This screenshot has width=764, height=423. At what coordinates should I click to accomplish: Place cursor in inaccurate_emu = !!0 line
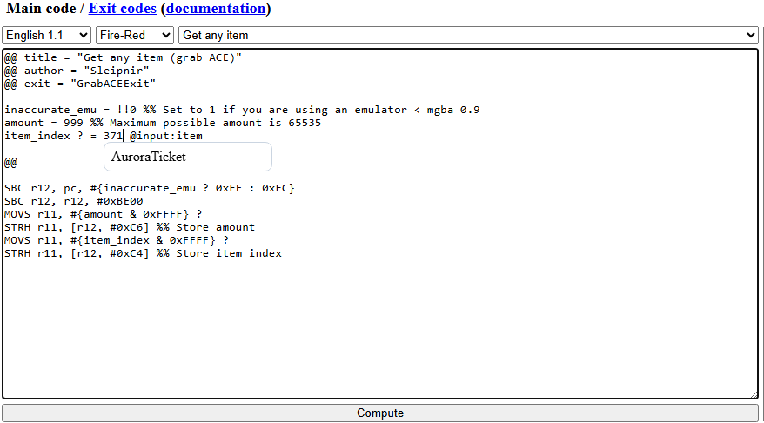pyautogui.click(x=242, y=110)
